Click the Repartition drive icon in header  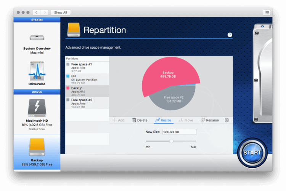74,30
